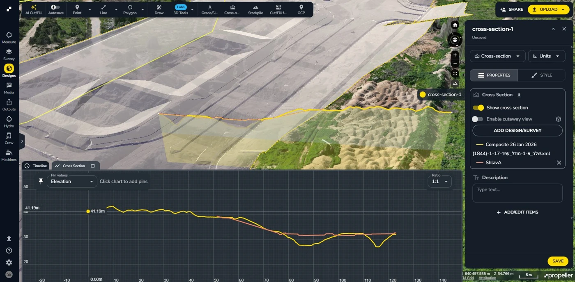Viewport: 575px width, 282px height.
Task: Select Composite 26 Jan 2026 entry
Action: pyautogui.click(x=511, y=145)
